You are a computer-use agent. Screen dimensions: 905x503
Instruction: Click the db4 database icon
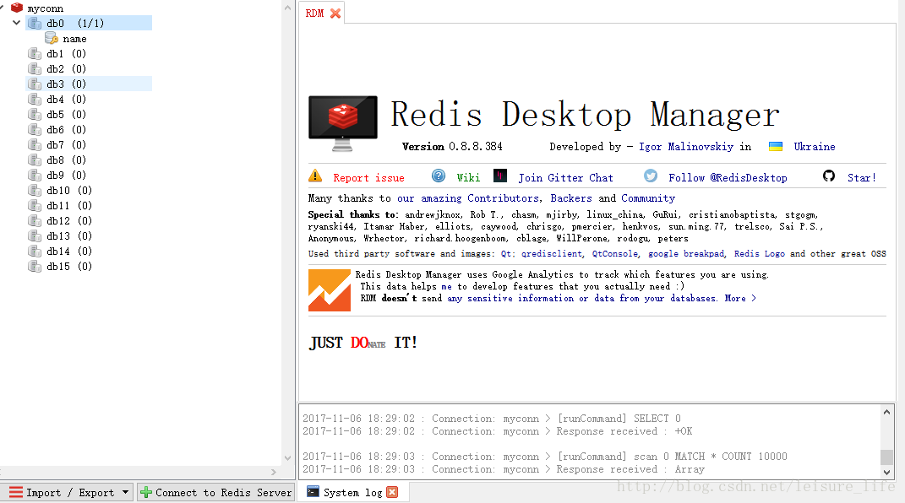[35, 99]
